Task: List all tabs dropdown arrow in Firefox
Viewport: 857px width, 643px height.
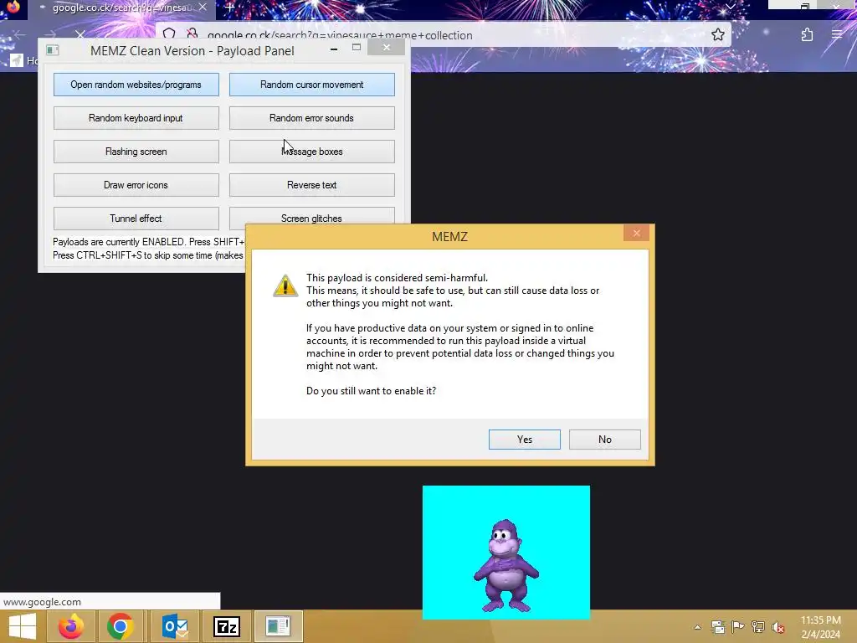Action: (730, 7)
